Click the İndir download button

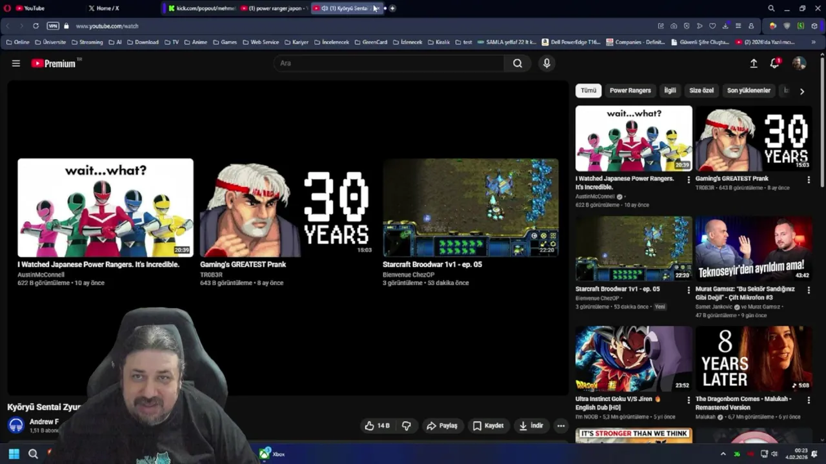point(531,425)
